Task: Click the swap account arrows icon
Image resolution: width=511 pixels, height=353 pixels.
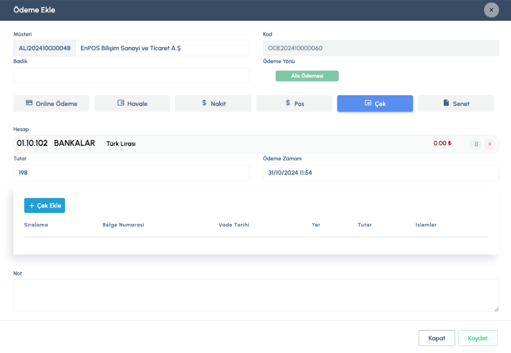Action: click(x=476, y=144)
